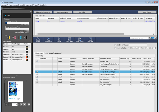Jump to last preview page
The image size is (159, 112).
24,105
